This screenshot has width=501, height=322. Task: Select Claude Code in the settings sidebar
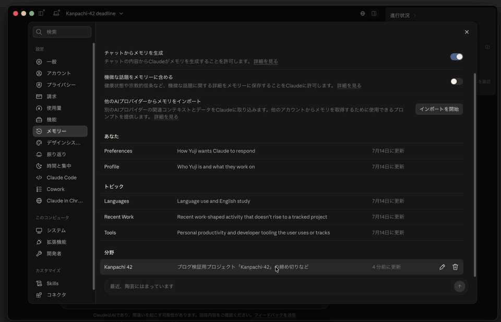point(59,177)
